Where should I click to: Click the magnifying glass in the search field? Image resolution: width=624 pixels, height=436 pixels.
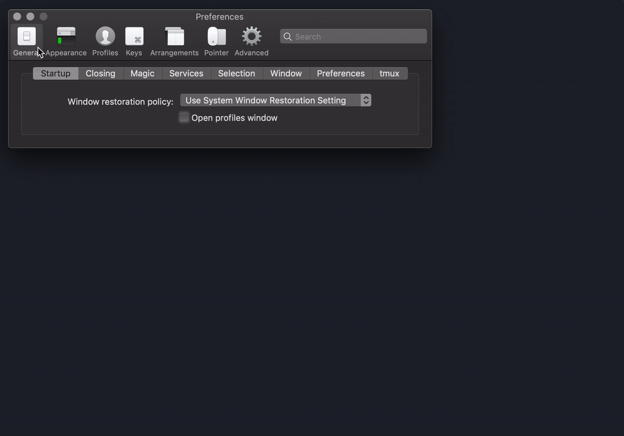click(x=287, y=37)
